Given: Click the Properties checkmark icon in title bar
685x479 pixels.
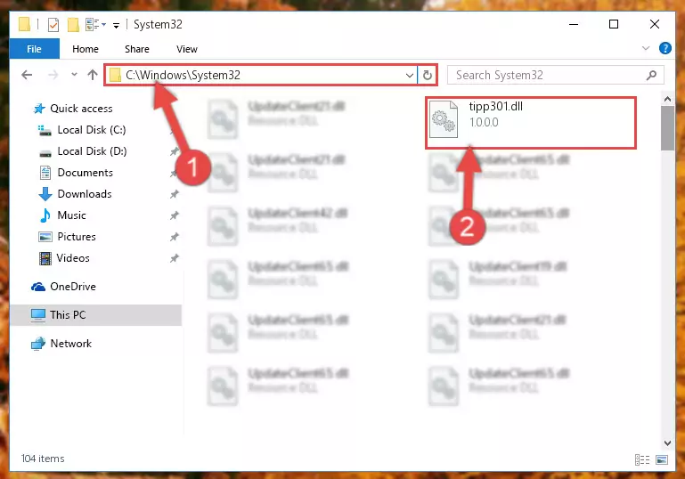Looking at the screenshot, I should 53,24.
